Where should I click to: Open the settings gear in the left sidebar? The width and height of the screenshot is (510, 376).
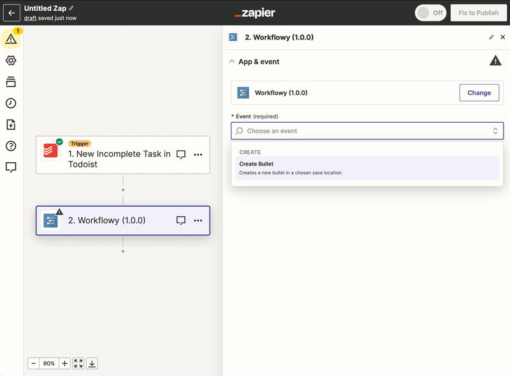(x=11, y=60)
